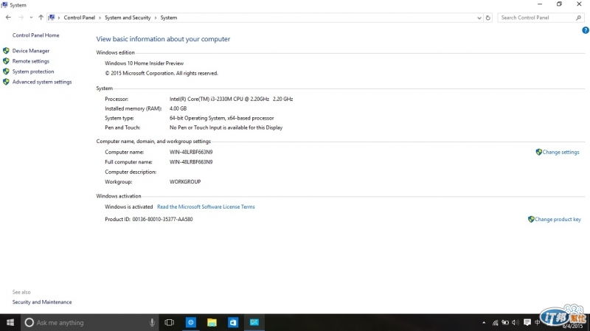The image size is (590, 331).
Task: Select System and Security in the breadcrumb
Action: 128,18
